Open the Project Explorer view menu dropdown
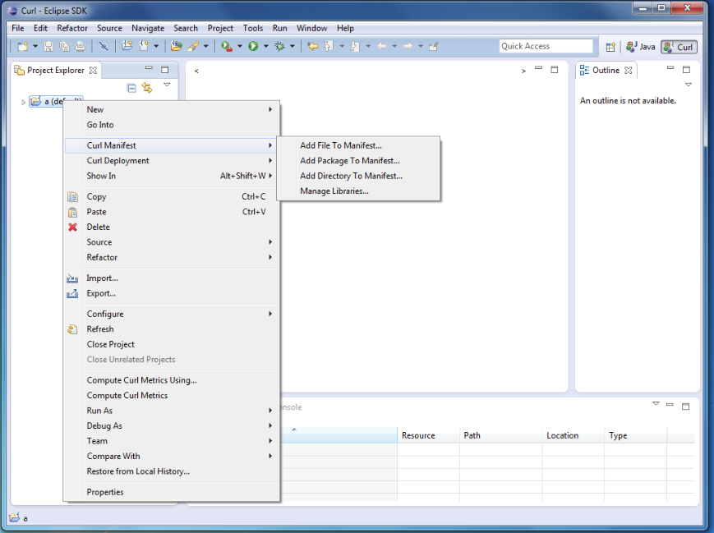Image resolution: width=714 pixels, height=533 pixels. (167, 85)
